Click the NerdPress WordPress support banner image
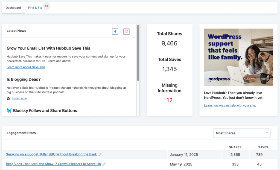 pos(238,57)
